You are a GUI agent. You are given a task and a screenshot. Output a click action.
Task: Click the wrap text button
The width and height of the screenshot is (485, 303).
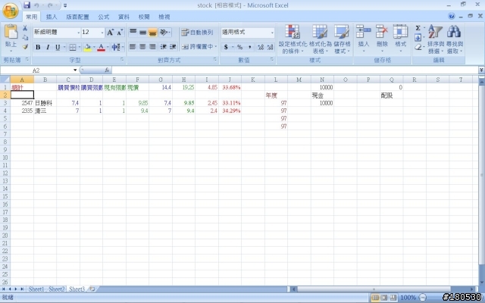(197, 32)
